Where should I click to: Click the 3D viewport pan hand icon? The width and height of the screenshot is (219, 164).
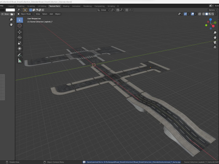(x=215, y=37)
